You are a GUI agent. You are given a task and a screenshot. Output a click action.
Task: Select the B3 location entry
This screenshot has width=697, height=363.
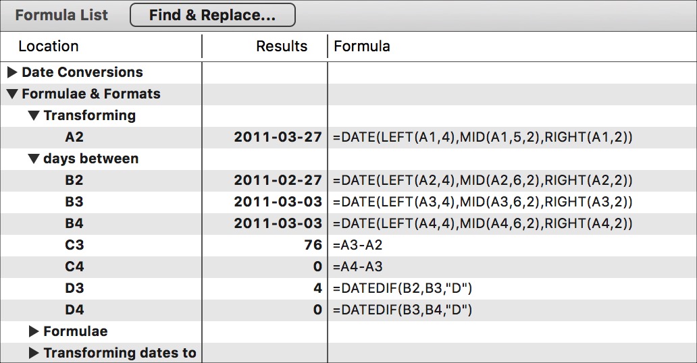[x=74, y=202]
